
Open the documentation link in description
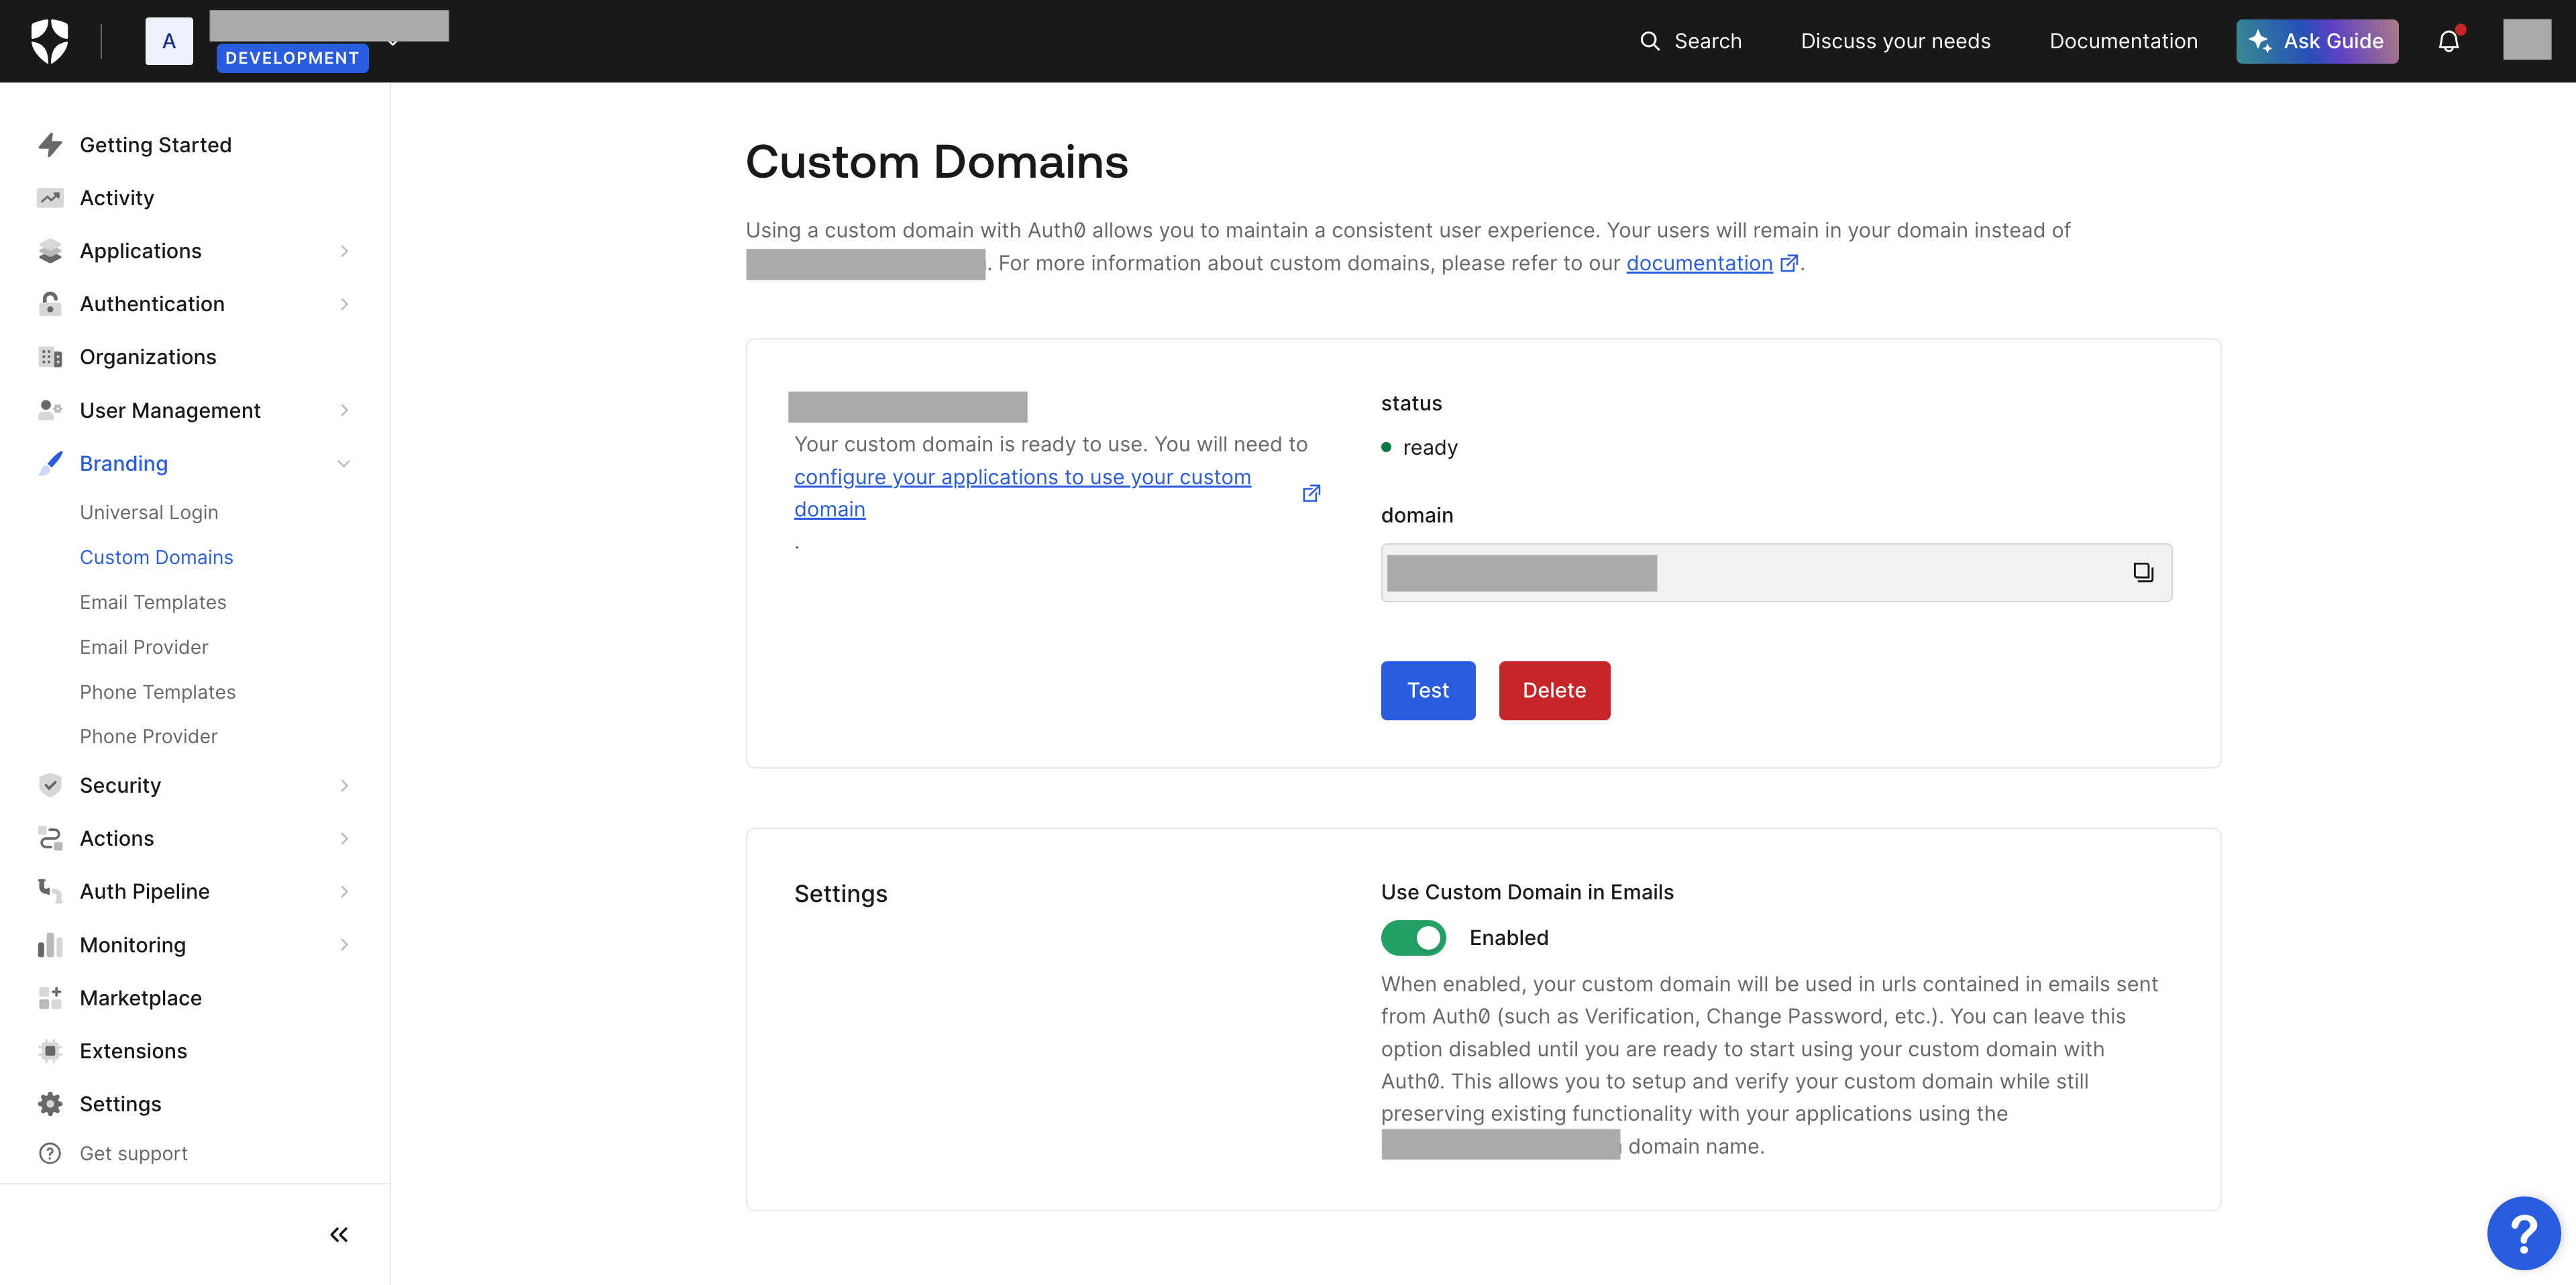click(1699, 263)
